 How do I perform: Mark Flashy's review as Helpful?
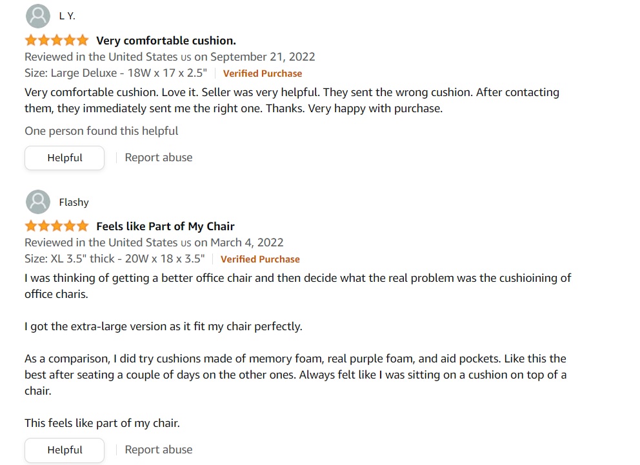tap(65, 450)
